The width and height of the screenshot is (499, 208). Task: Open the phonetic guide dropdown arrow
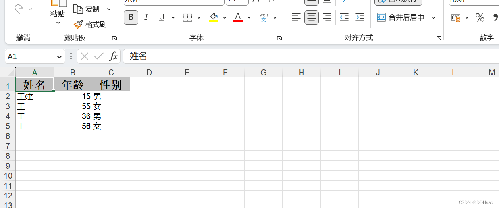[x=275, y=17]
